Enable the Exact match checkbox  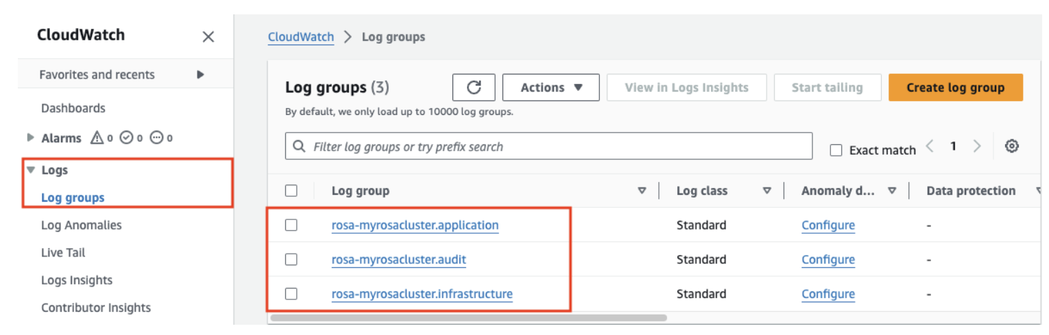(x=836, y=150)
